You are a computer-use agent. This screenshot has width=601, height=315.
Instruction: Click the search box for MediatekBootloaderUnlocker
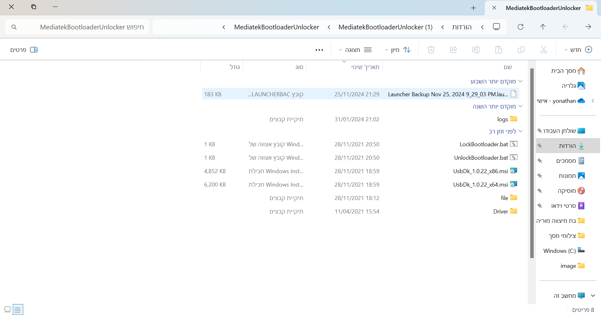pyautogui.click(x=77, y=27)
